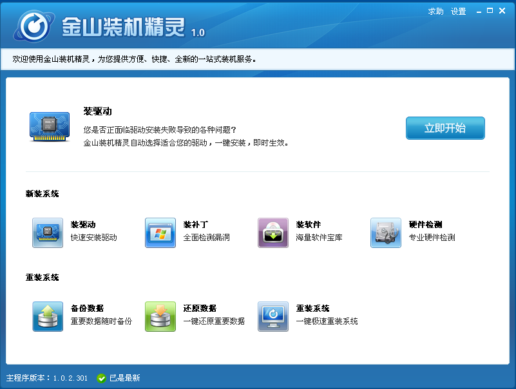Click the large circuit board icon beside 装驱动 heading
516x389 pixels.
coord(50,127)
